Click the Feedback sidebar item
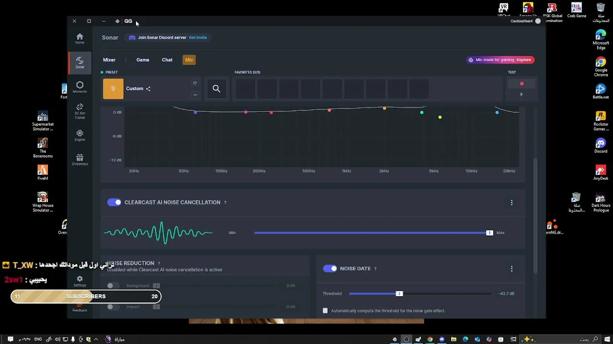Image resolution: width=613 pixels, height=344 pixels. 79,309
